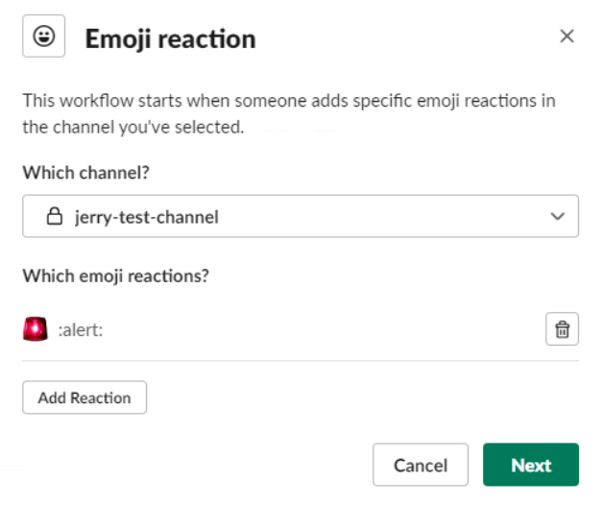603x506 pixels.
Task: Click the smiley face icon in header
Action: click(44, 36)
